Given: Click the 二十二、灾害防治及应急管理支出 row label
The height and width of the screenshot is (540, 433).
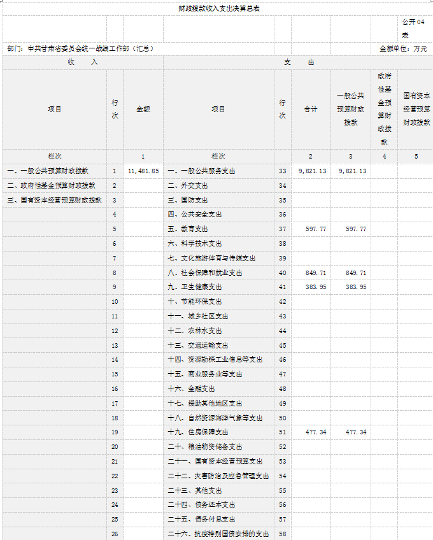Looking at the screenshot, I should click(x=218, y=476).
